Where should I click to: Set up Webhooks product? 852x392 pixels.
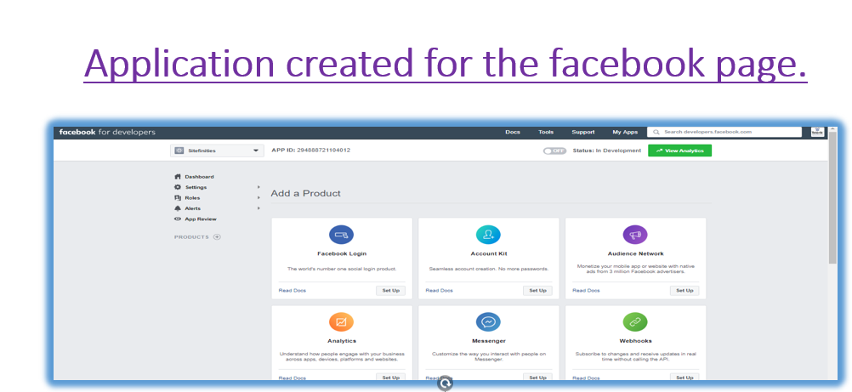click(684, 377)
